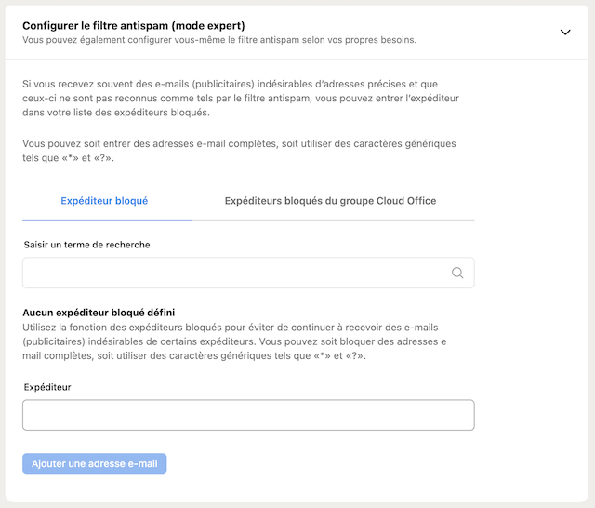Click the heading Configurer le filtre antispam

pyautogui.click(x=134, y=26)
